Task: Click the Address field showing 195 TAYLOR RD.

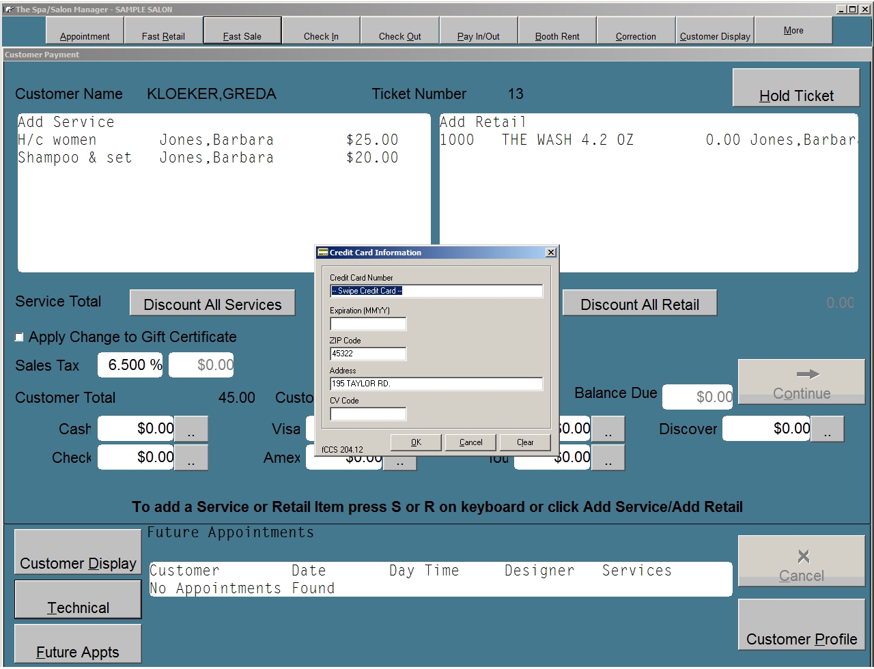Action: [x=436, y=384]
